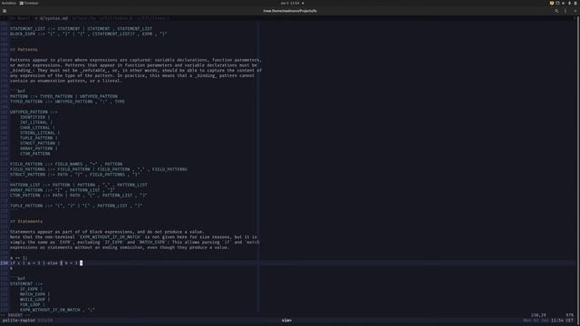
Task: Click the volume speaker tray icon
Action: (564, 3)
